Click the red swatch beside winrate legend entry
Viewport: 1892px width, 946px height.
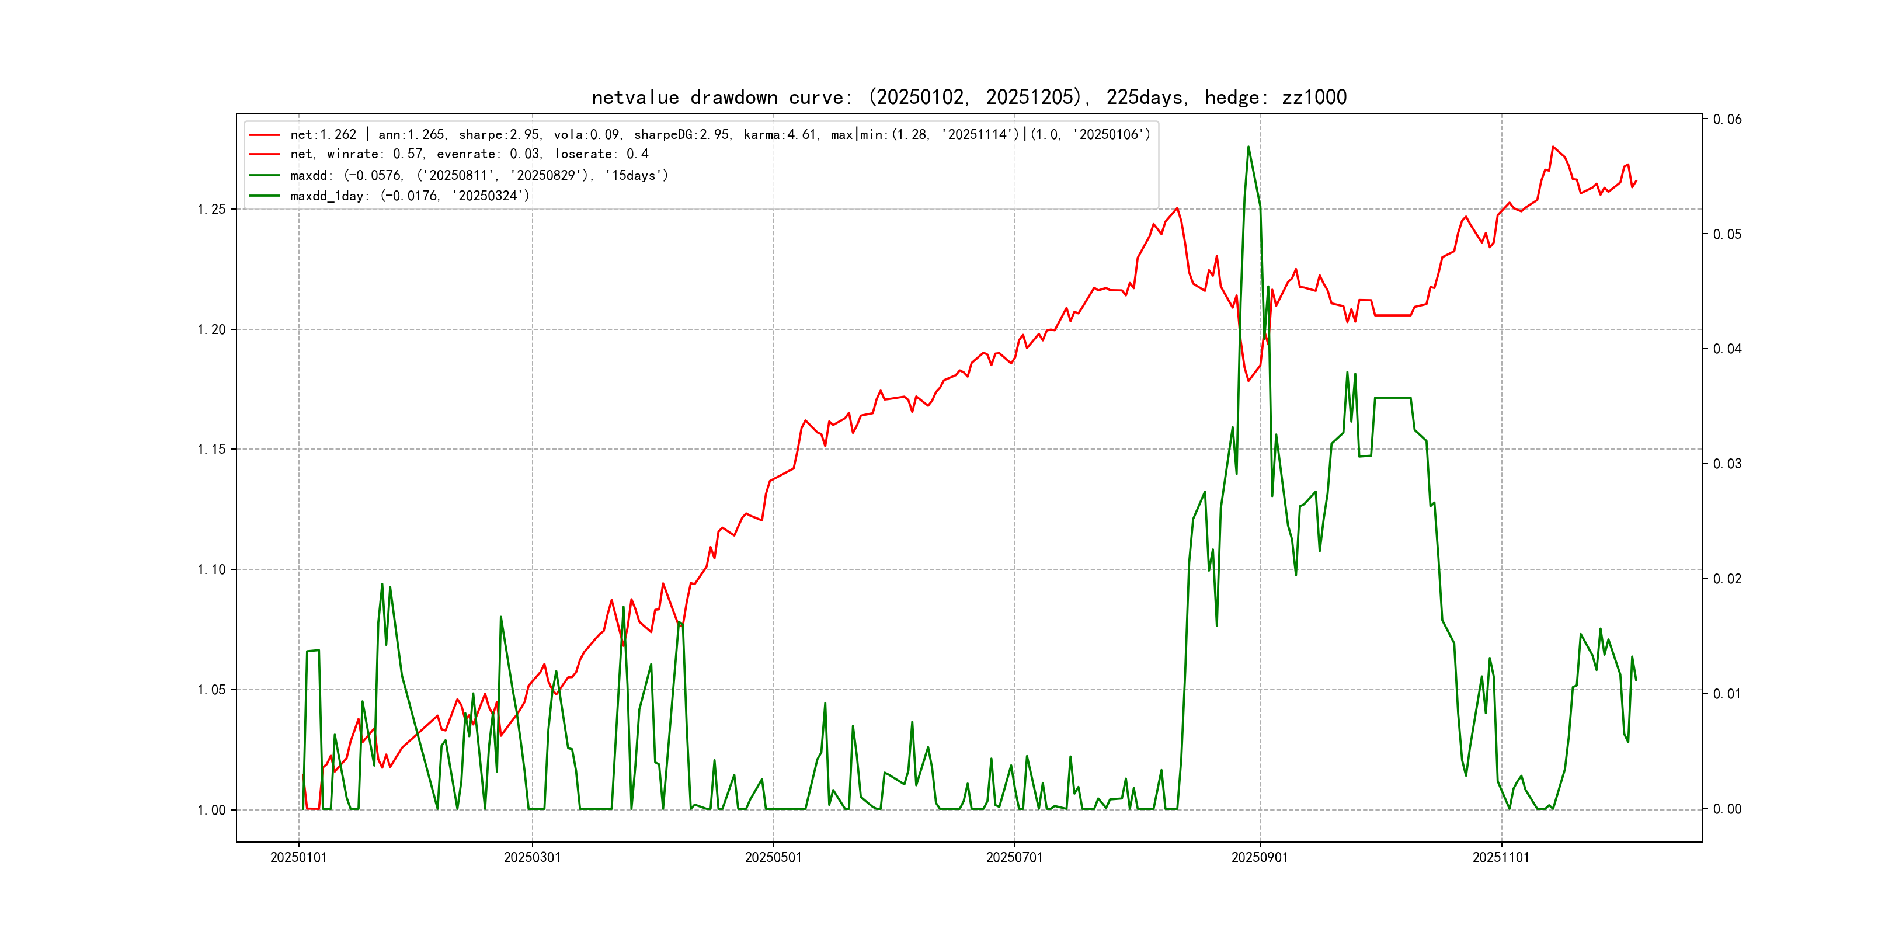265,154
